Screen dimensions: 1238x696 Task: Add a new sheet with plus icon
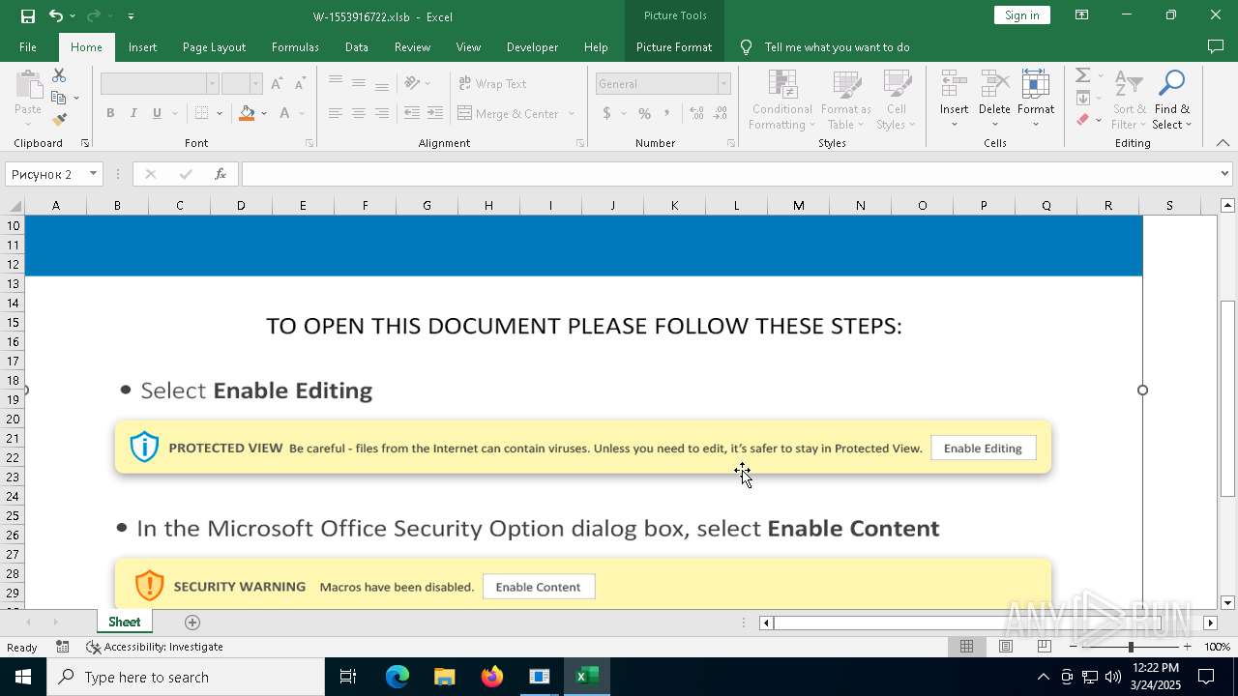(192, 622)
